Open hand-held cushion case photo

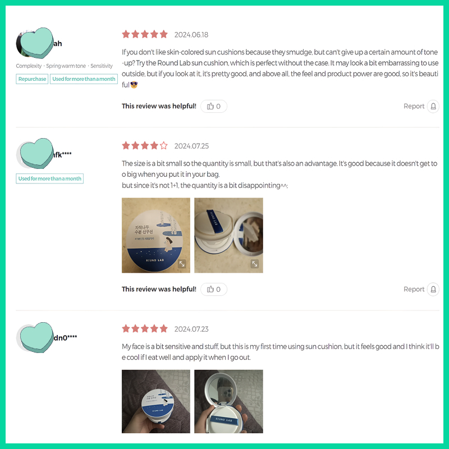156,401
